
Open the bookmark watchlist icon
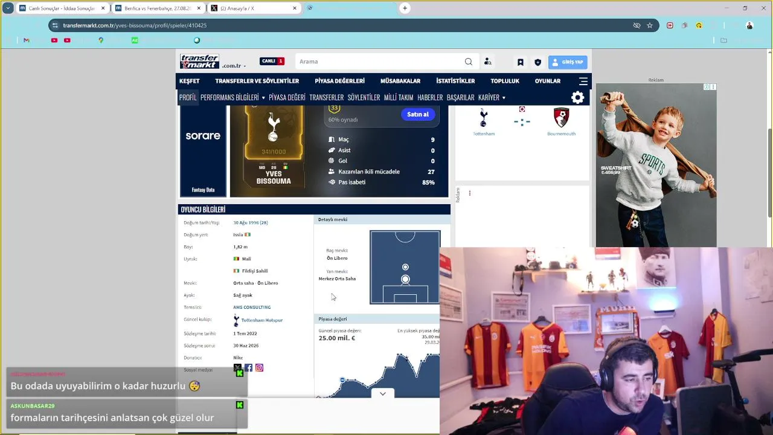pyautogui.click(x=520, y=62)
